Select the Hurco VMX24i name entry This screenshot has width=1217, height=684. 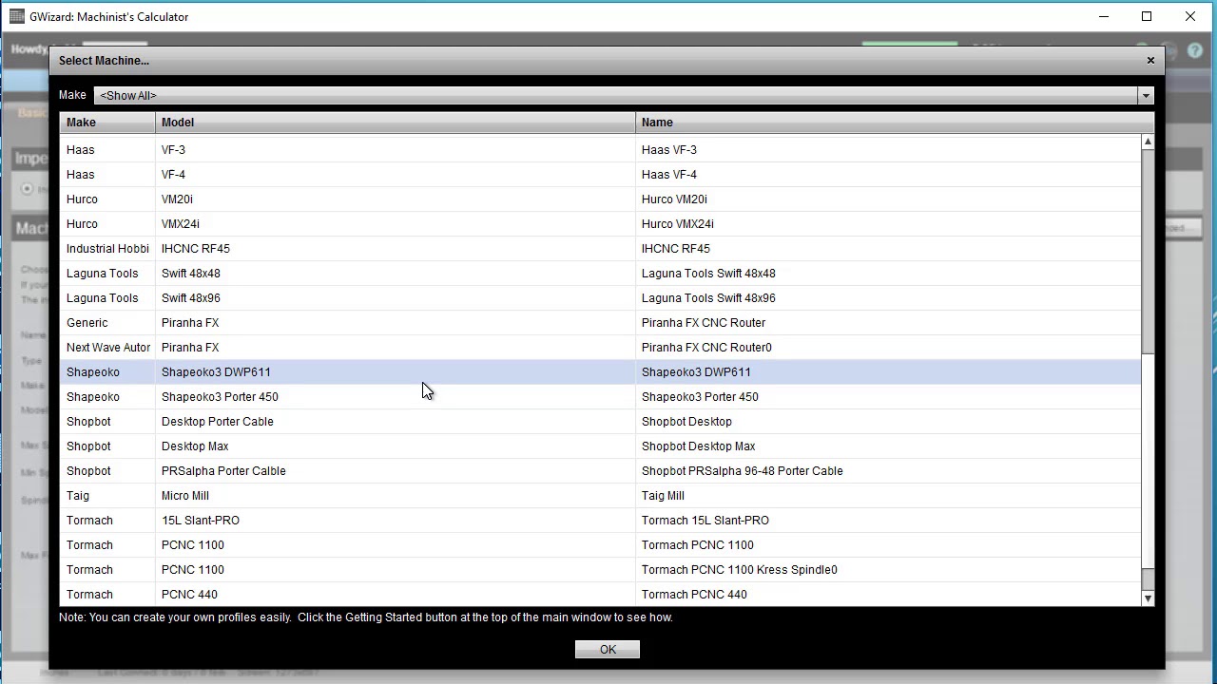[x=888, y=224]
